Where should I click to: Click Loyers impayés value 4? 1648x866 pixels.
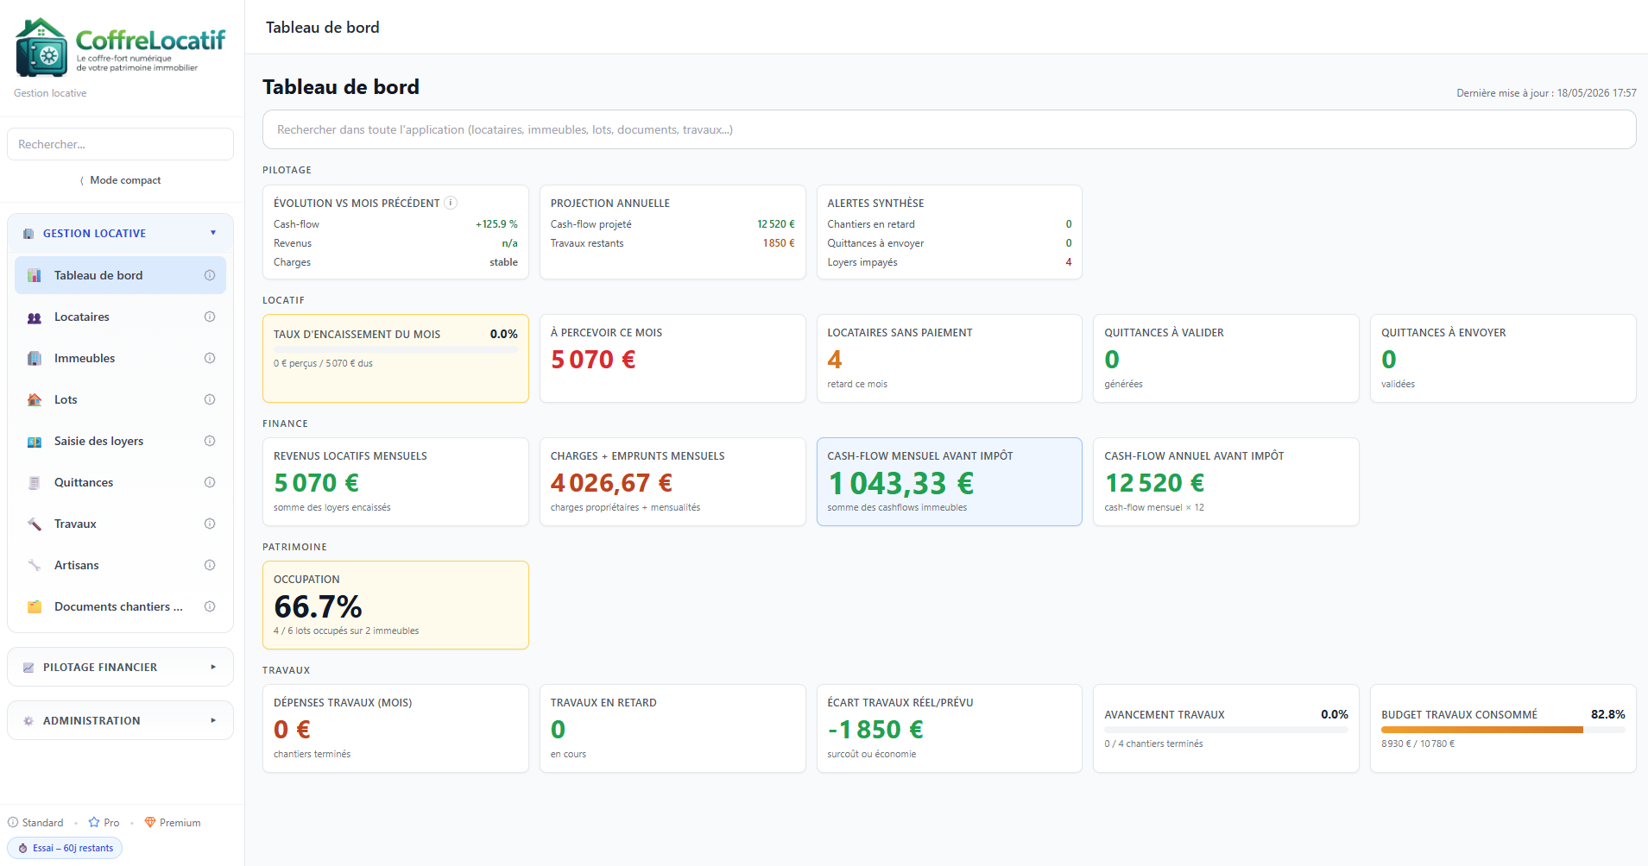pos(1068,262)
